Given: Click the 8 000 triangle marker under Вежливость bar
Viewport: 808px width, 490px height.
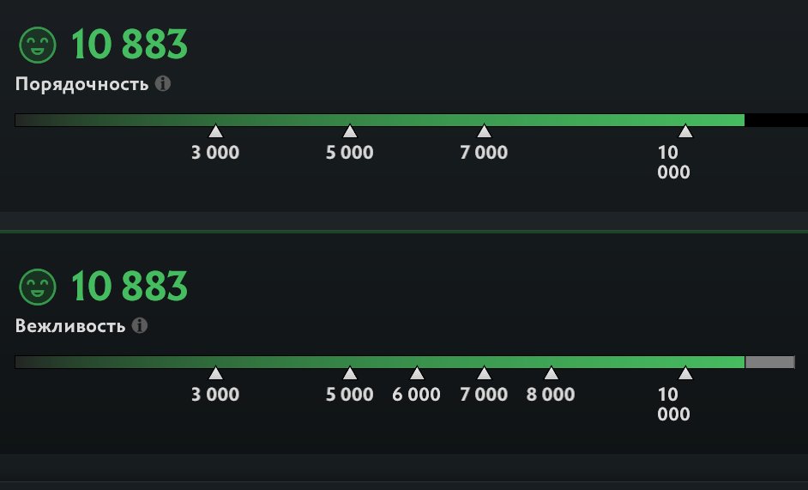Looking at the screenshot, I should pyautogui.click(x=551, y=373).
